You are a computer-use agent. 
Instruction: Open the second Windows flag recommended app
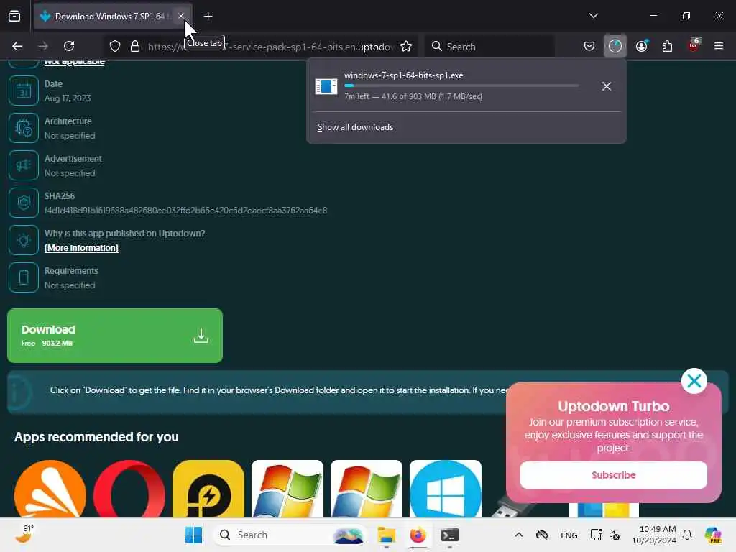(x=367, y=489)
